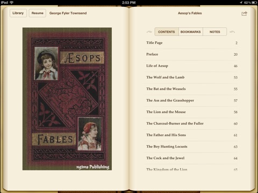
Task: Go back to the Library
Action: tap(18, 13)
